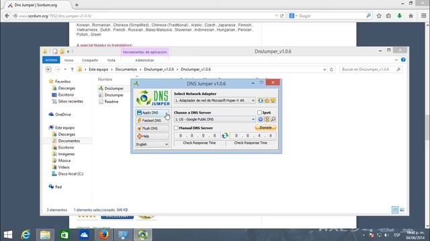
Task: Switch to large icons view in Explorer
Action: [x=402, y=210]
